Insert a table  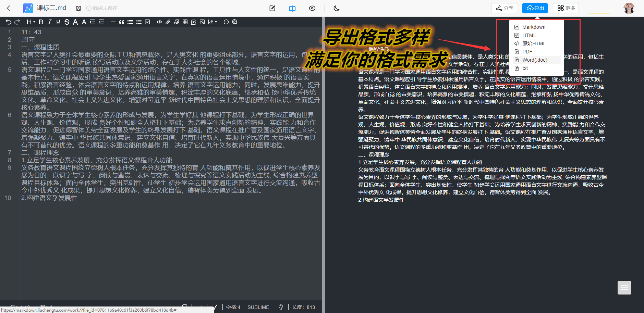tap(185, 22)
